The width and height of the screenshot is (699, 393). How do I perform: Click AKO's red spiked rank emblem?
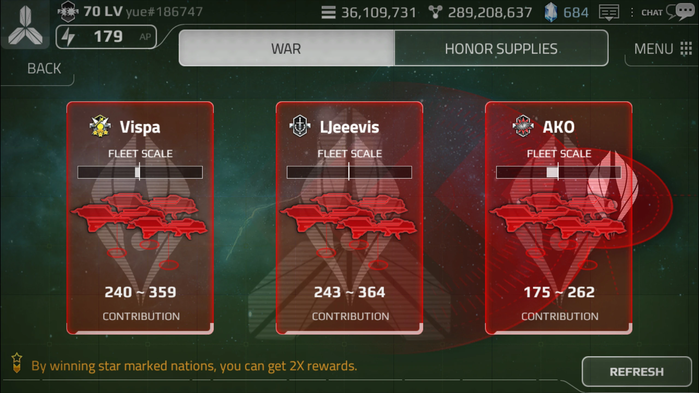523,126
